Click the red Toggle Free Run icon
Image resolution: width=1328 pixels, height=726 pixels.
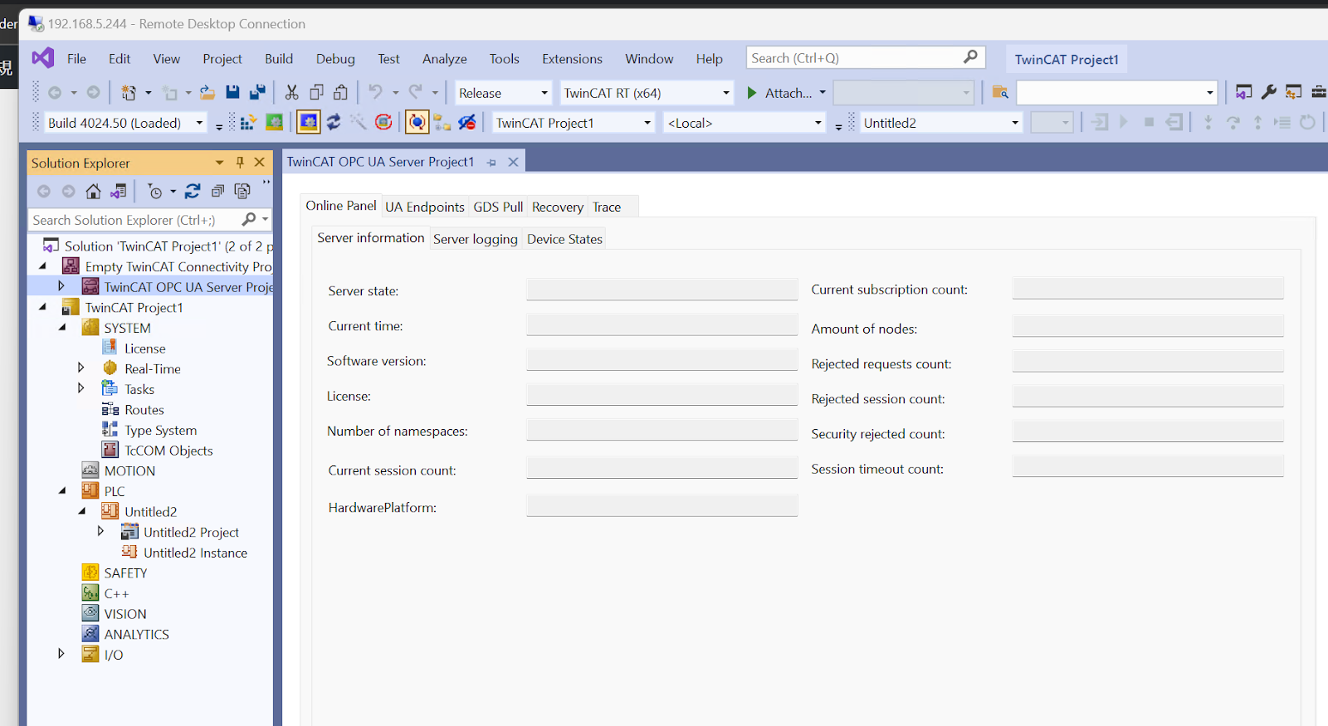pos(383,123)
